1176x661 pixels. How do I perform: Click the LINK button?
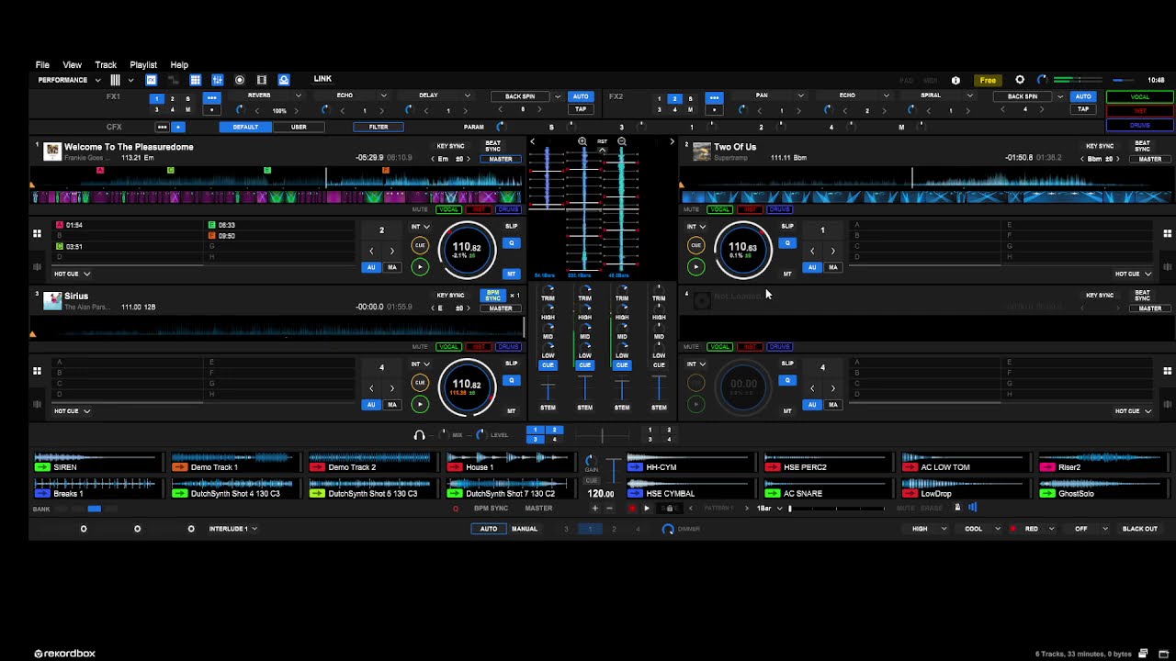tap(322, 79)
